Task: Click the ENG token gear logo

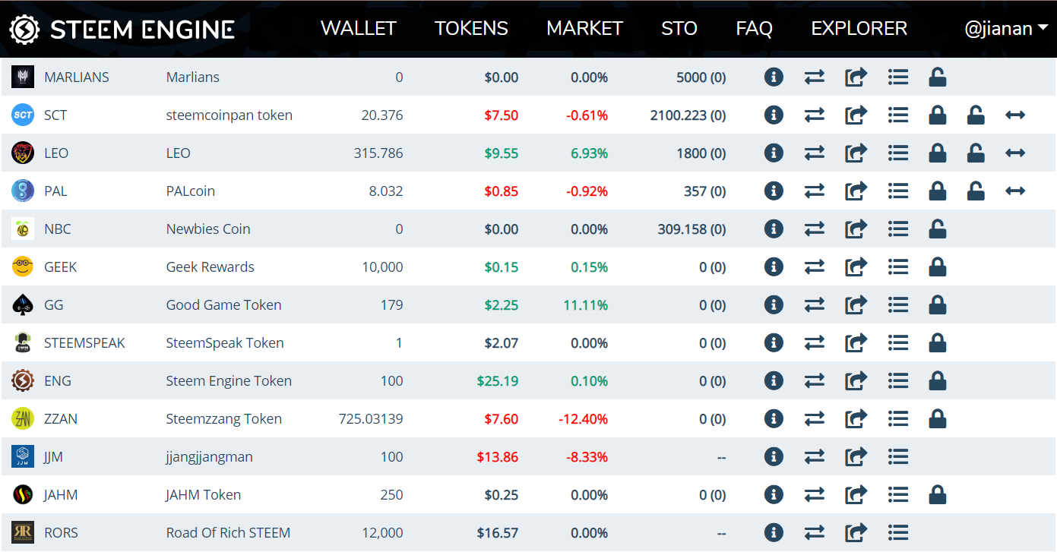Action: tap(23, 381)
